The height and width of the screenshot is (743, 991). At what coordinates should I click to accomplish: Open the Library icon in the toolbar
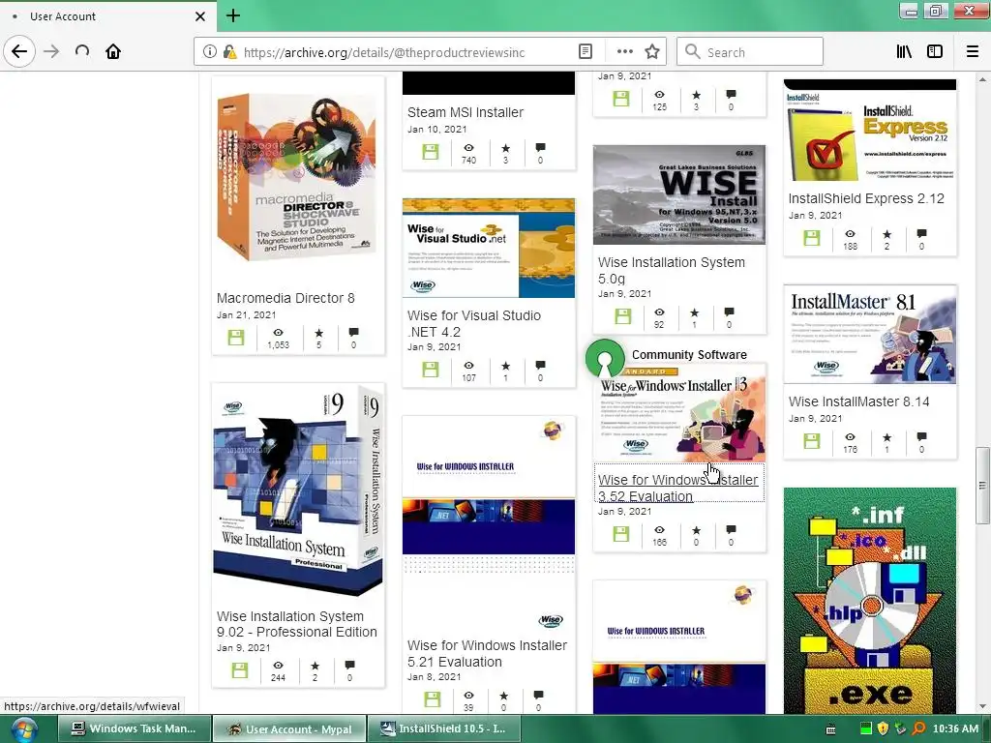pos(904,52)
